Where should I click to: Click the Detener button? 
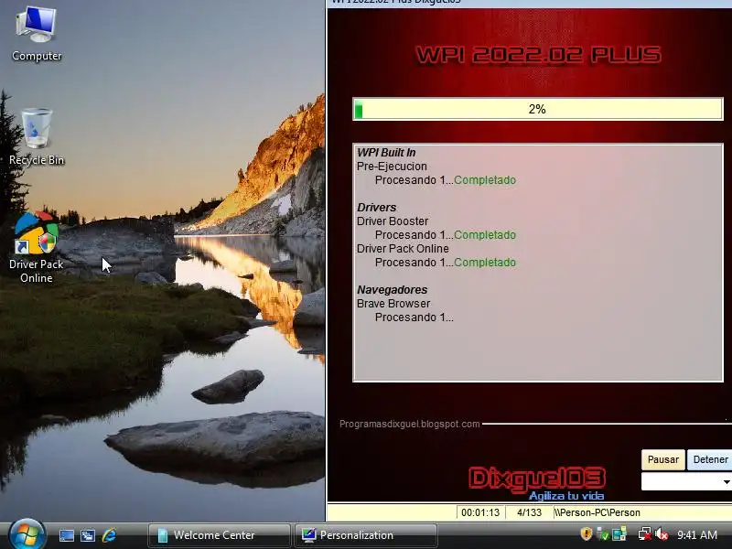coord(710,460)
